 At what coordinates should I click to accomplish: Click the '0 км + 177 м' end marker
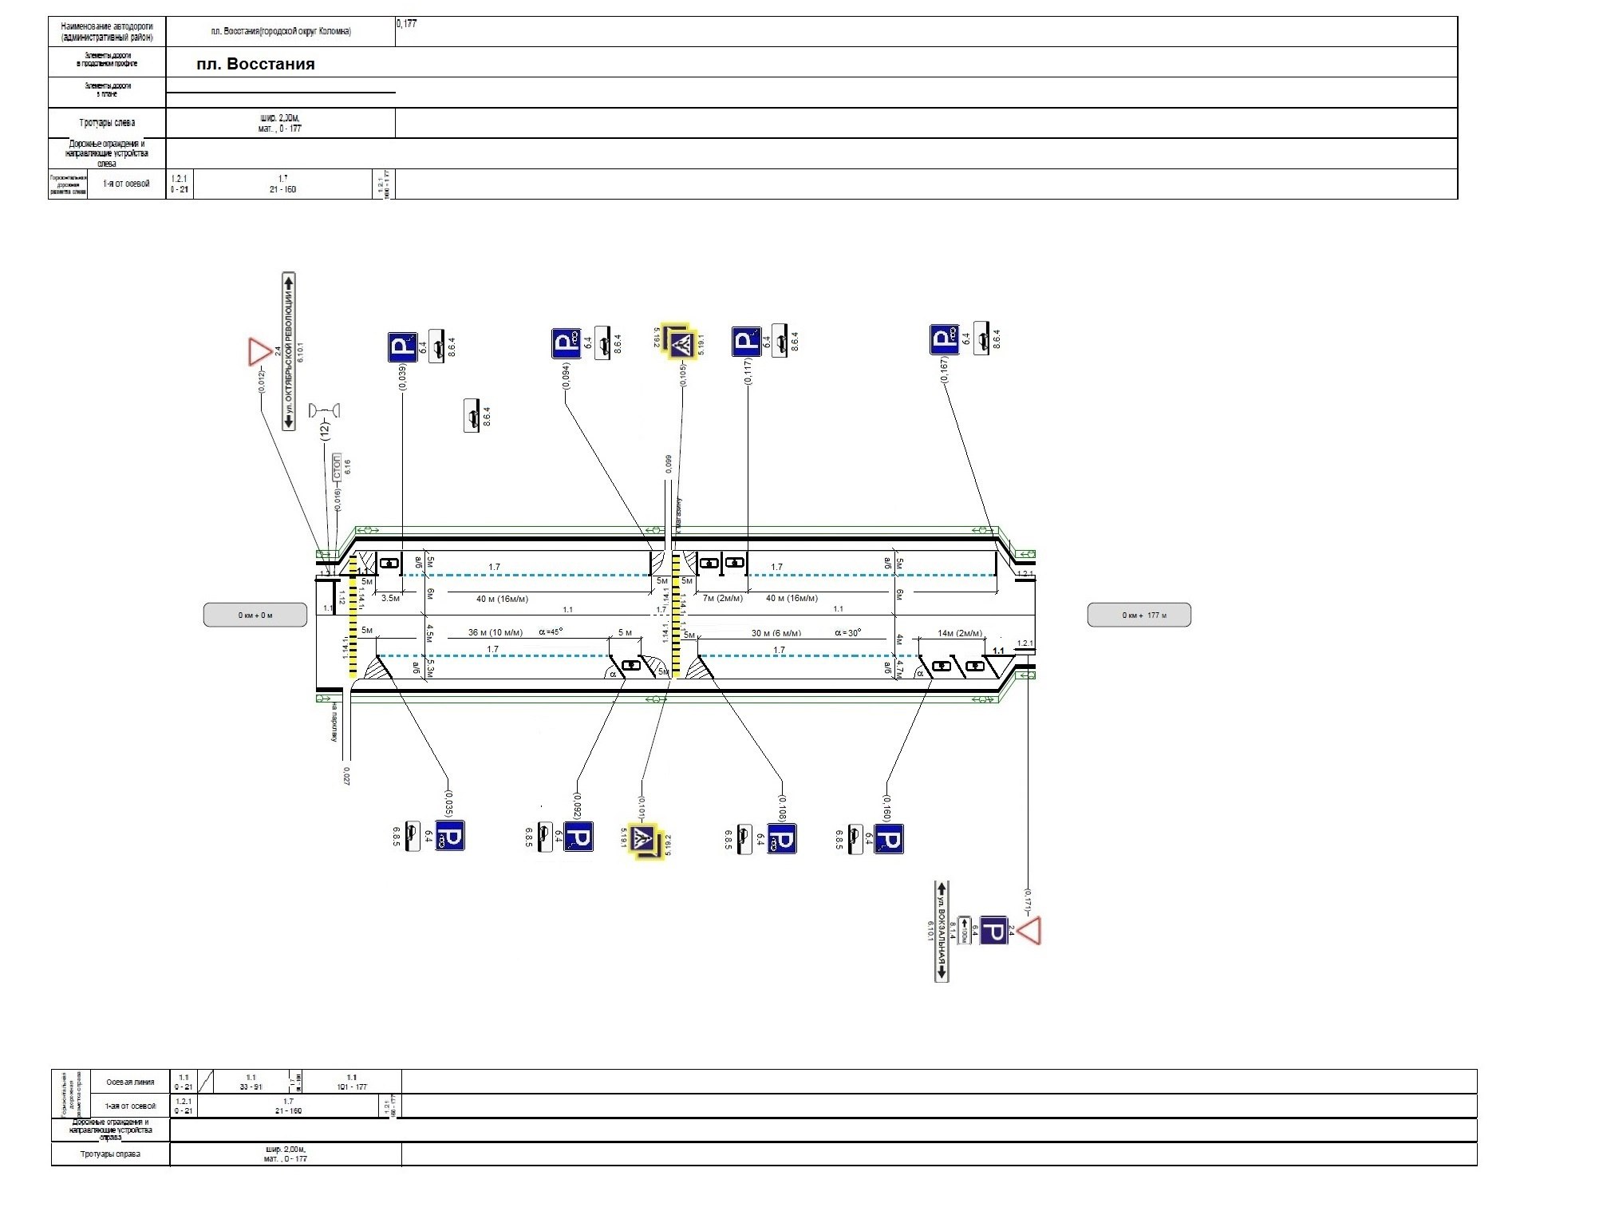coord(1139,615)
